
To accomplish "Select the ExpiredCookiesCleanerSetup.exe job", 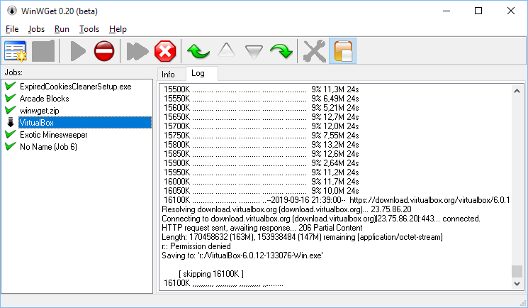I will click(x=75, y=87).
